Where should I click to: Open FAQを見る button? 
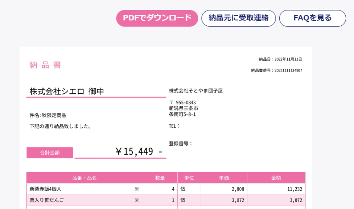point(313,18)
